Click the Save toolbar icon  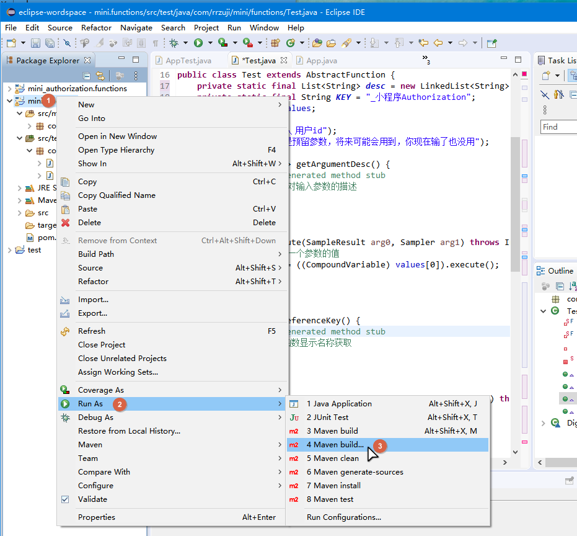click(35, 43)
